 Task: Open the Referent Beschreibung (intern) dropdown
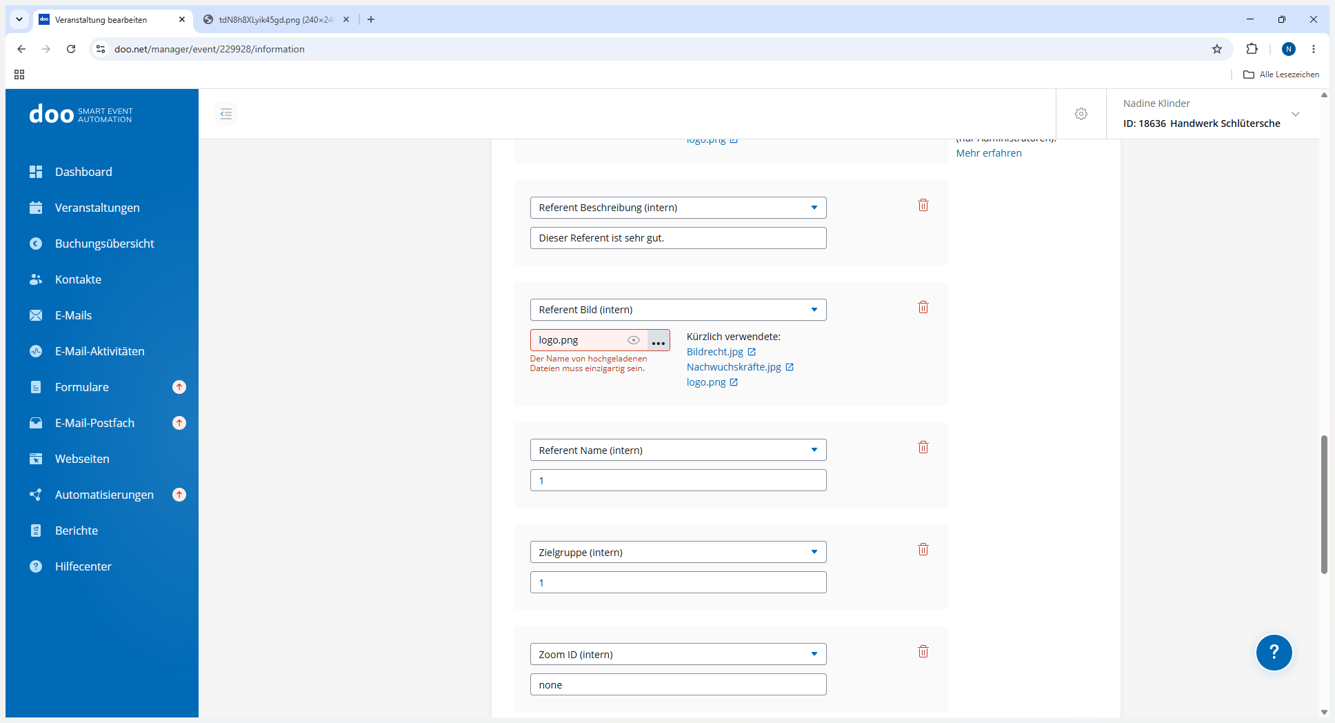point(679,208)
